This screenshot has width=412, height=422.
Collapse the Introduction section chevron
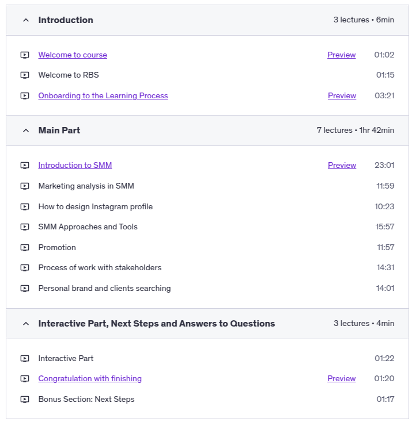25,20
